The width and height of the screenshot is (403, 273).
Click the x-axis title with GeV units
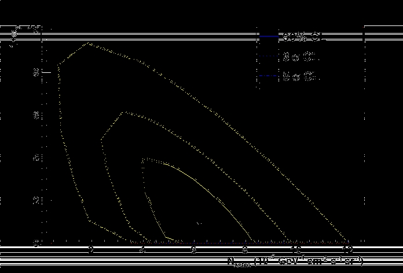tap(295, 262)
